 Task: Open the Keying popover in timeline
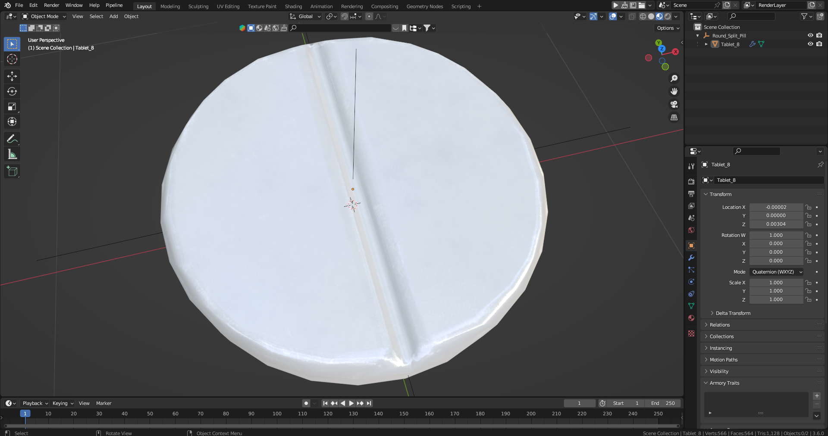(x=63, y=403)
